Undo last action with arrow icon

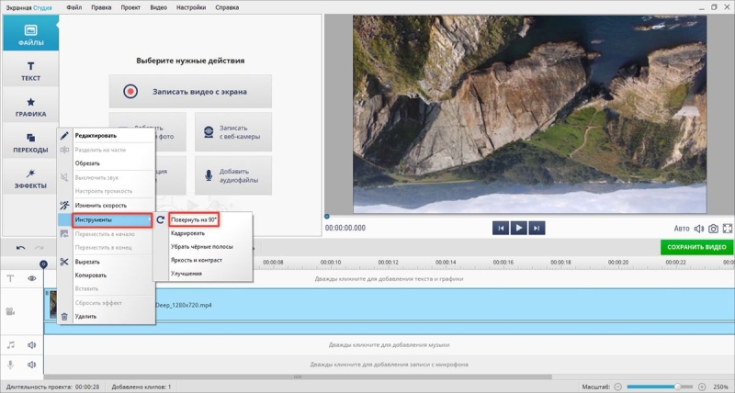[20, 248]
